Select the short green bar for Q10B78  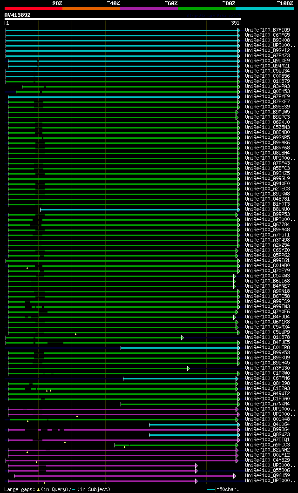click(94, 338)
